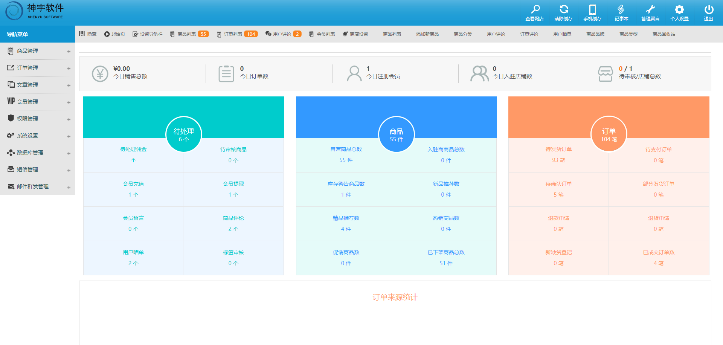
Task: Click the 系统设置 gears icon
Action: (11, 135)
